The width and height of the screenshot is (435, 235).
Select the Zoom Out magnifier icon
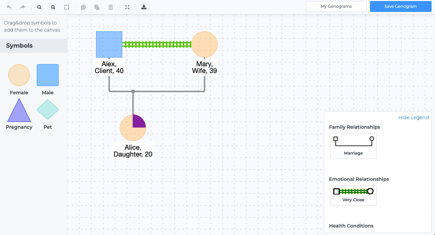(39, 7)
